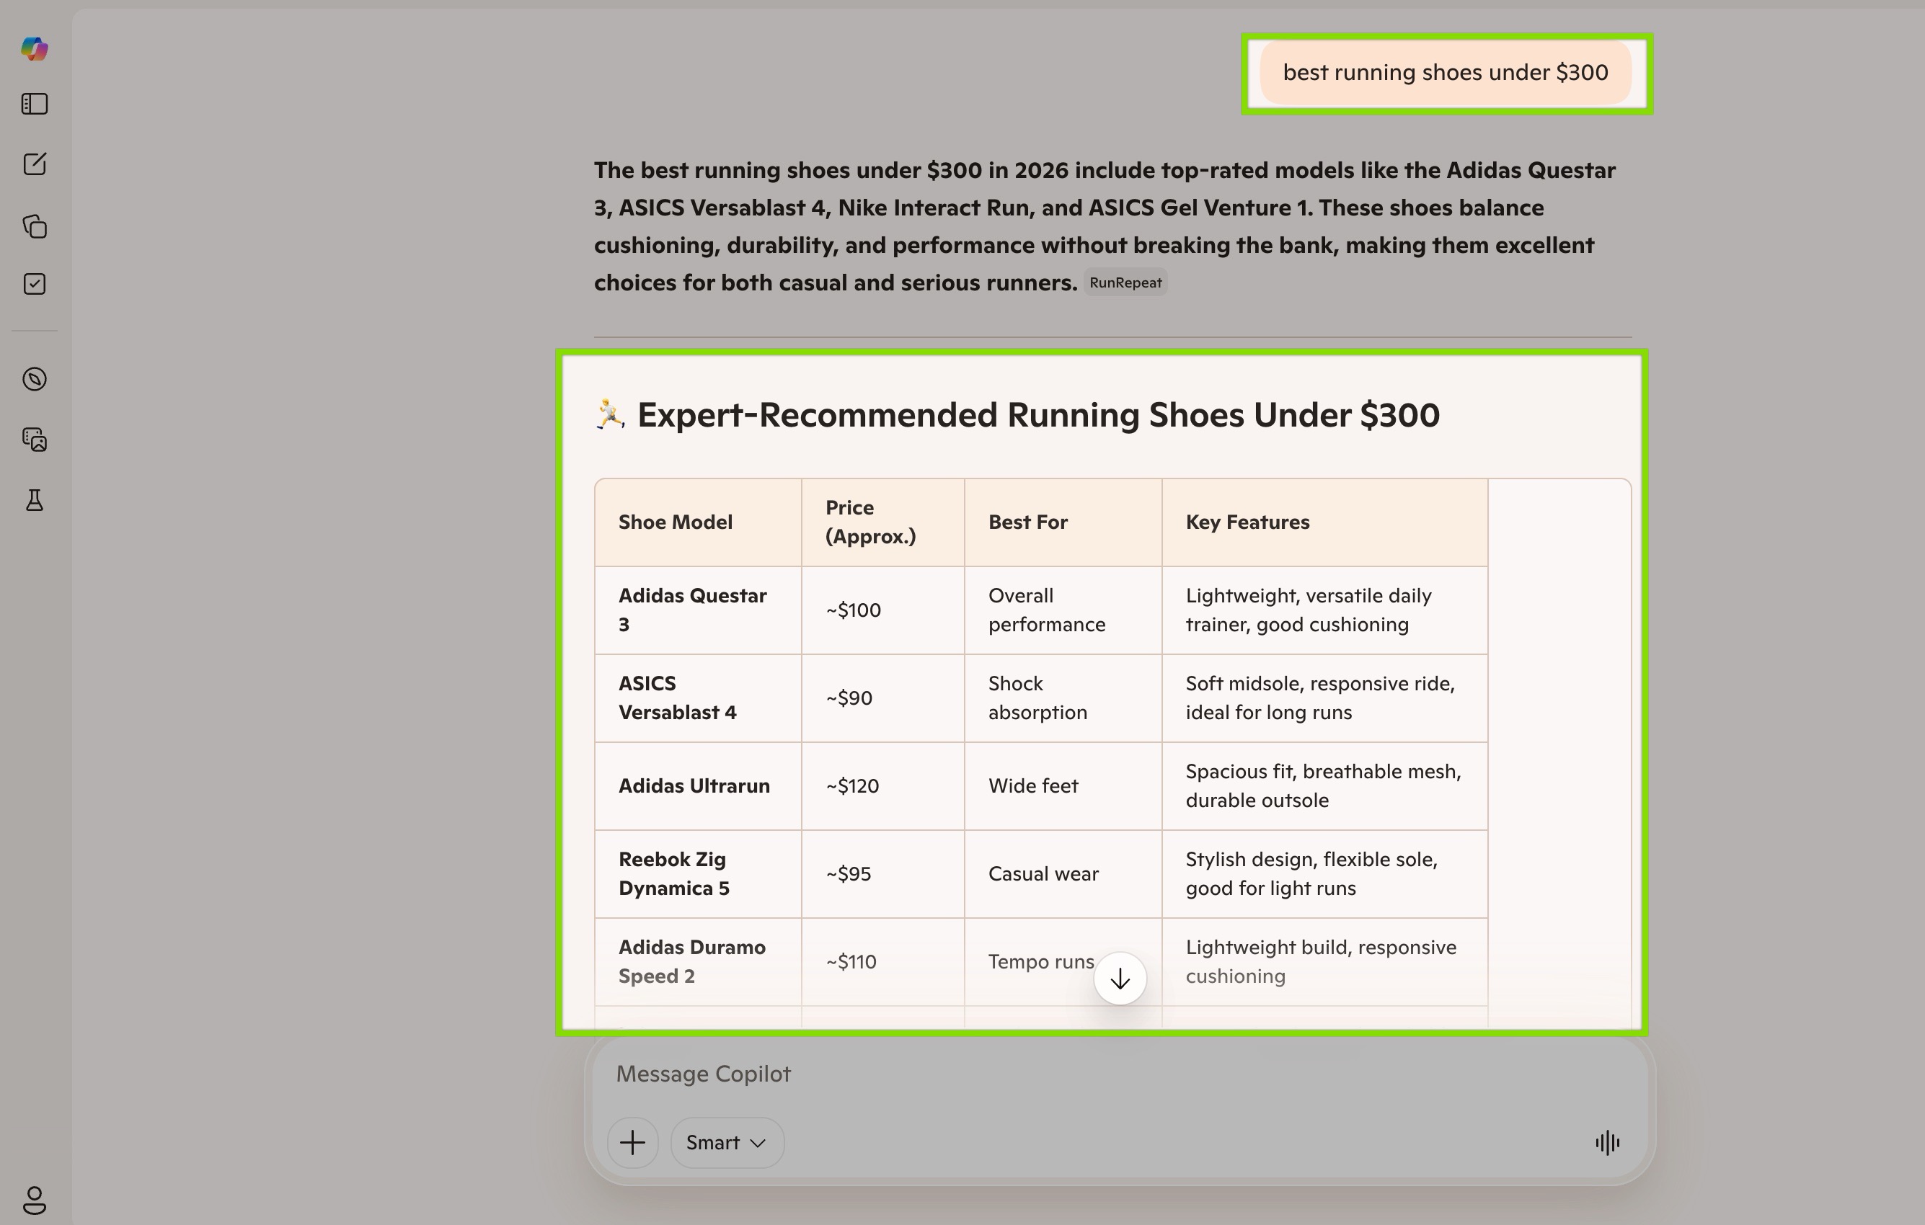Click the 'Expert-Recommended Running Shoes Under $300' heading

[1017, 416]
